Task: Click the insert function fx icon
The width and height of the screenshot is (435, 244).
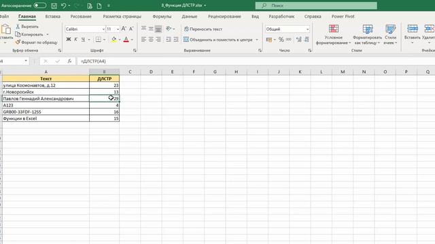Action: (x=69, y=61)
